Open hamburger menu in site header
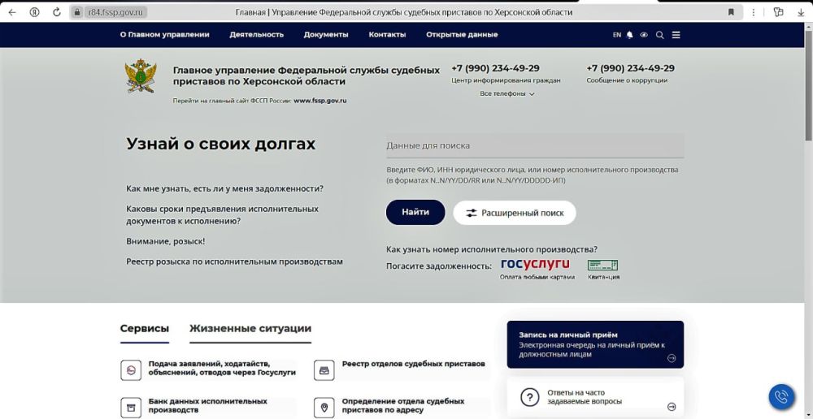The image size is (813, 419). tap(676, 35)
